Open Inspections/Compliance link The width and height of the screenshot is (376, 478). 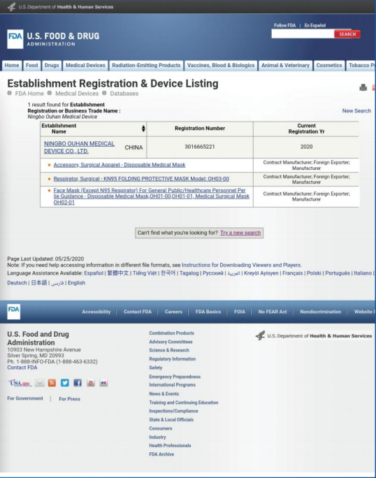coord(173,411)
